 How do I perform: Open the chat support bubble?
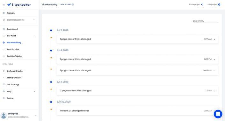(x=218, y=114)
